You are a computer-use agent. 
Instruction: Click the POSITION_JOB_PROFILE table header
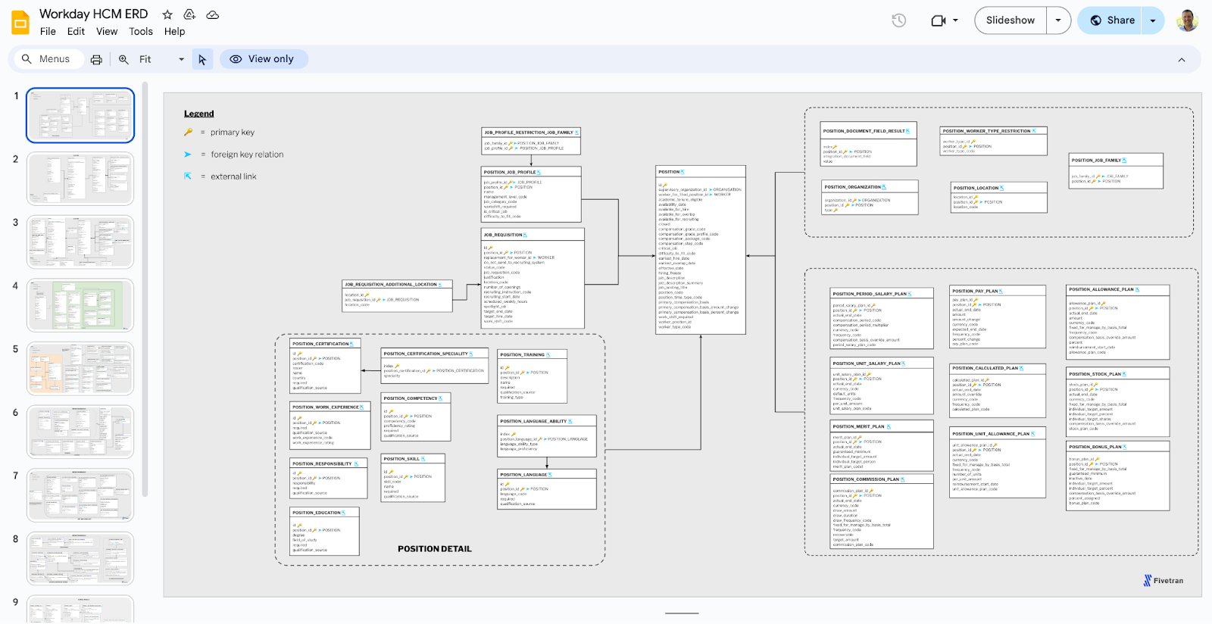click(531, 172)
